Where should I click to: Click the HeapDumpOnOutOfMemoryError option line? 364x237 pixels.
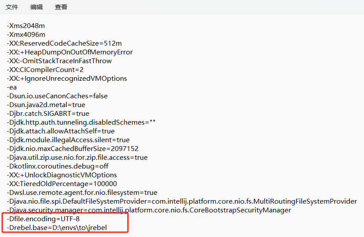(x=69, y=52)
